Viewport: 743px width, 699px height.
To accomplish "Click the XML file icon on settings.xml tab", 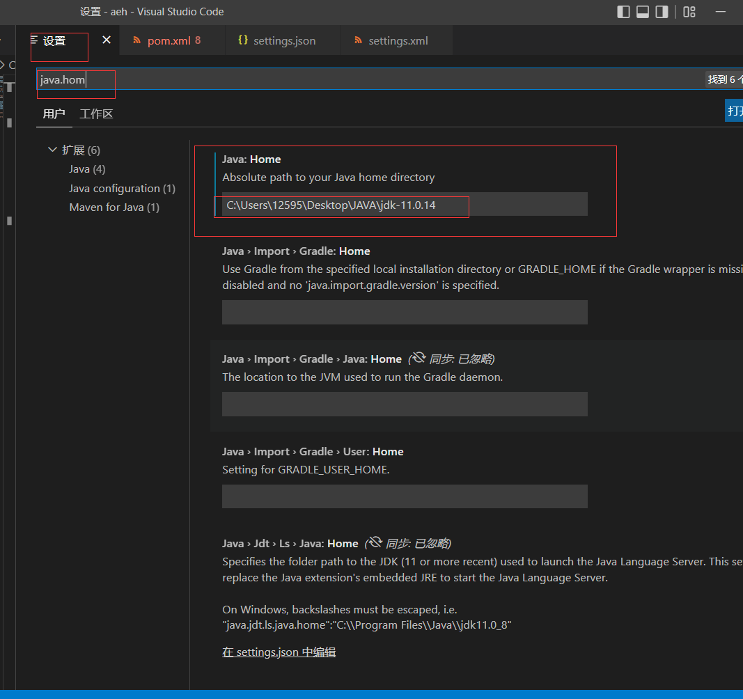I will click(356, 40).
